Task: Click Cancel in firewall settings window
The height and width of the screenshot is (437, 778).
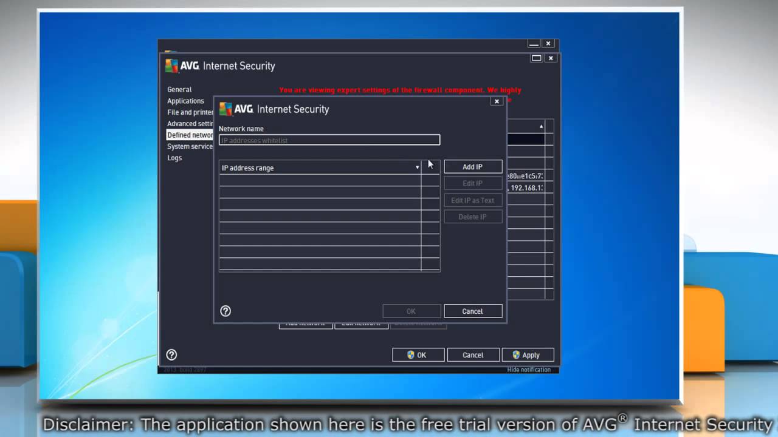Action: click(x=473, y=355)
